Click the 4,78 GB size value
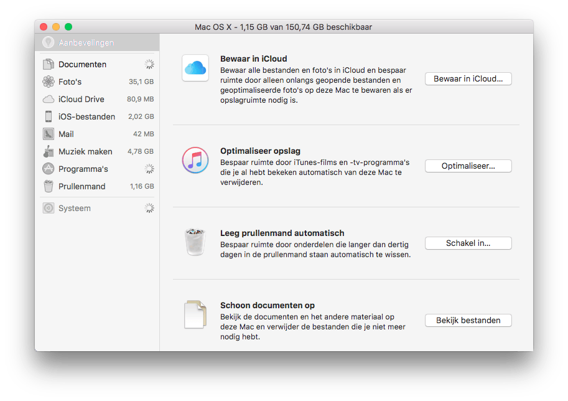Screen dimensions: 568x401 (x=141, y=151)
